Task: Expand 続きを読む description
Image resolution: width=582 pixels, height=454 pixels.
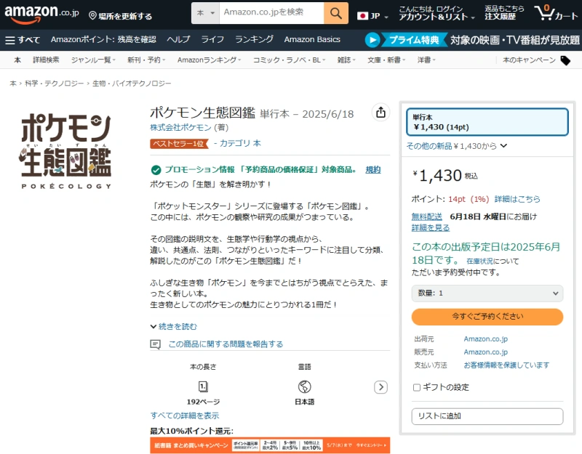Action: (174, 326)
